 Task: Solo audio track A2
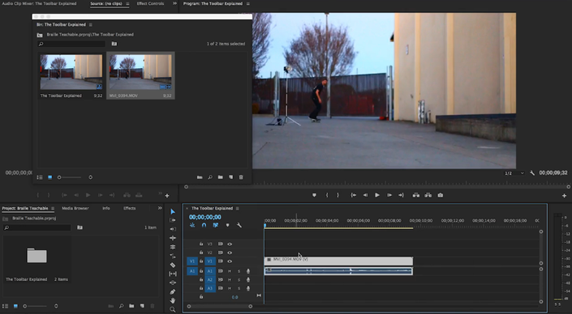(239, 280)
